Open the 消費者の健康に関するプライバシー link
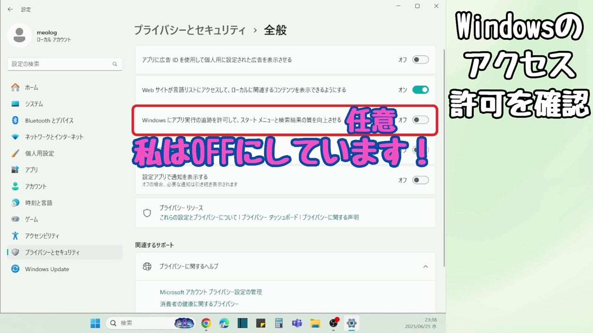Screen dimensions: 593x333 click(199, 304)
